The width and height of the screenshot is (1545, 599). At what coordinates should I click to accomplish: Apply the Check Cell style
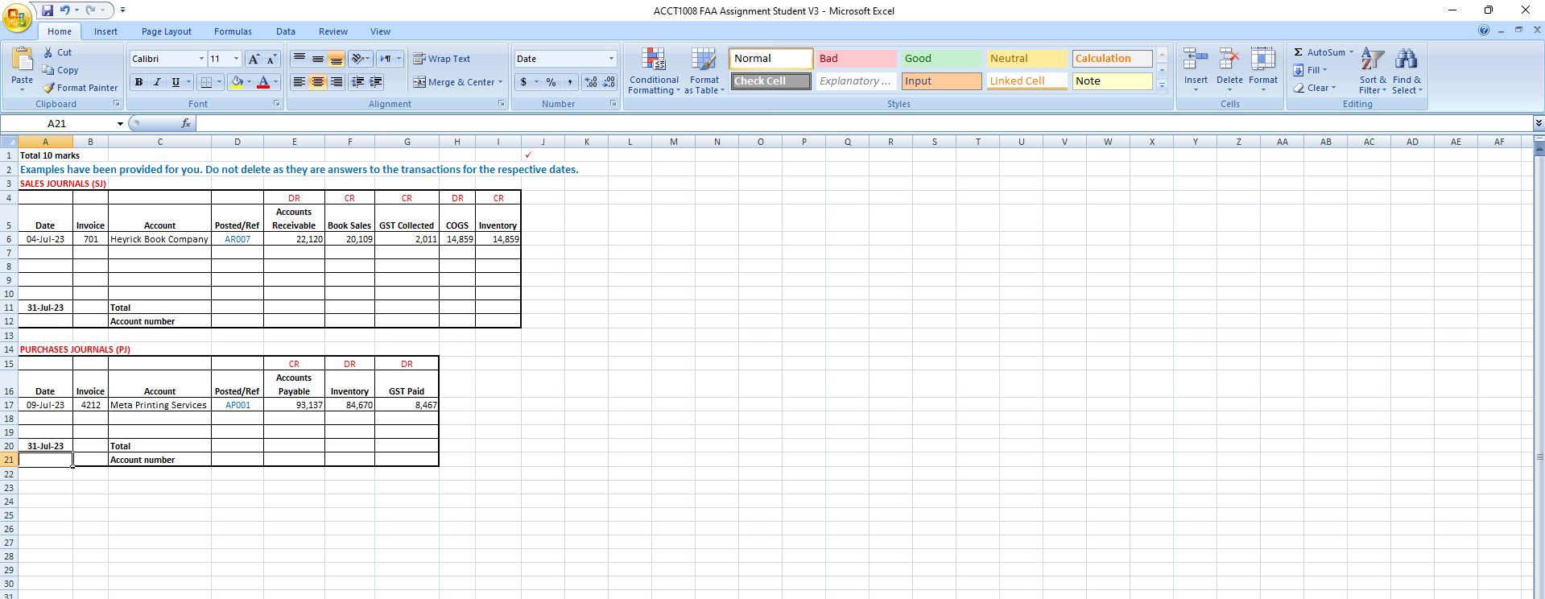[771, 81]
